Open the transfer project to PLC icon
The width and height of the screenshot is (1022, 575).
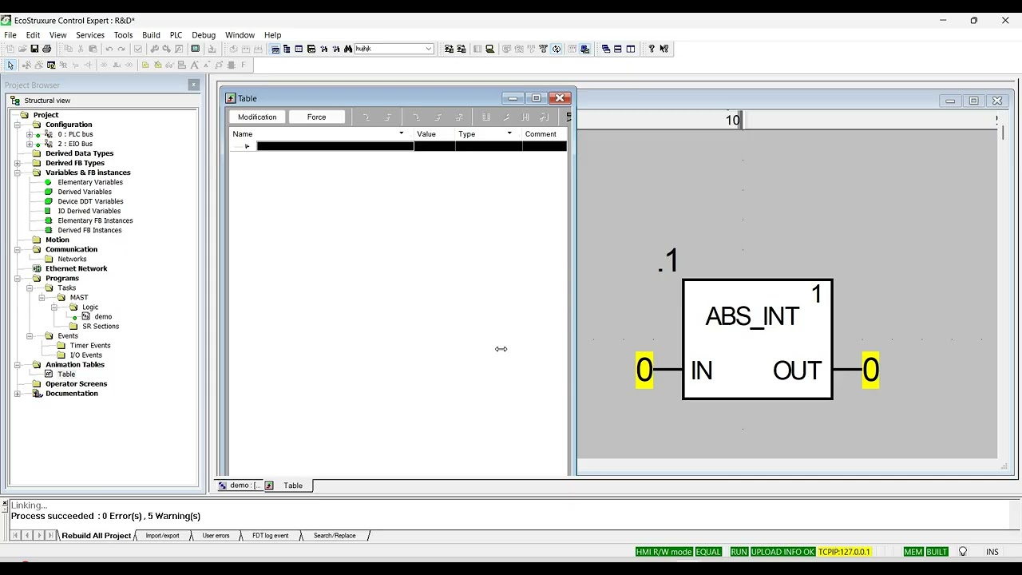pyautogui.click(x=449, y=49)
